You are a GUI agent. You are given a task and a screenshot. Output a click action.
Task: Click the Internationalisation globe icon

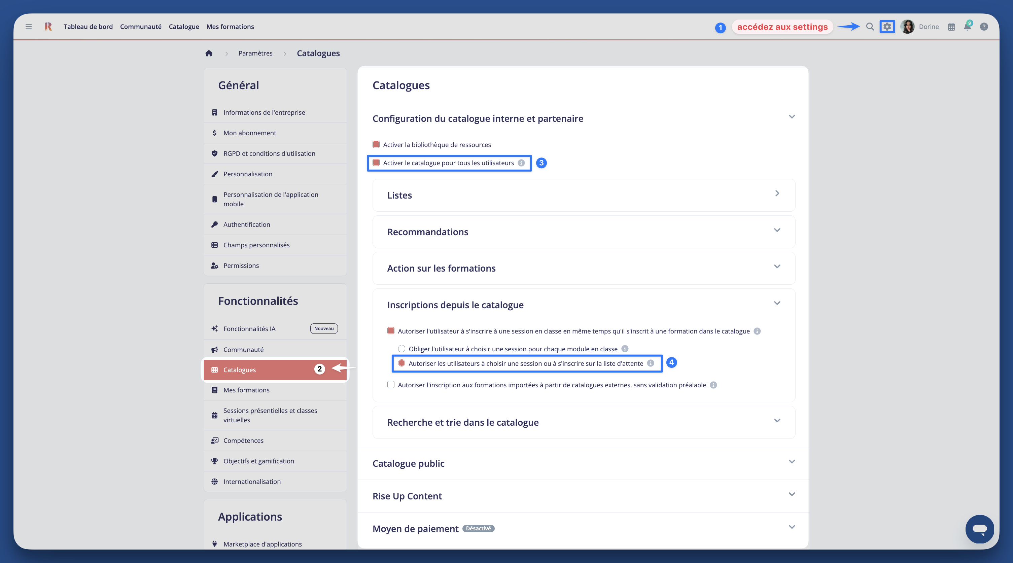point(214,482)
